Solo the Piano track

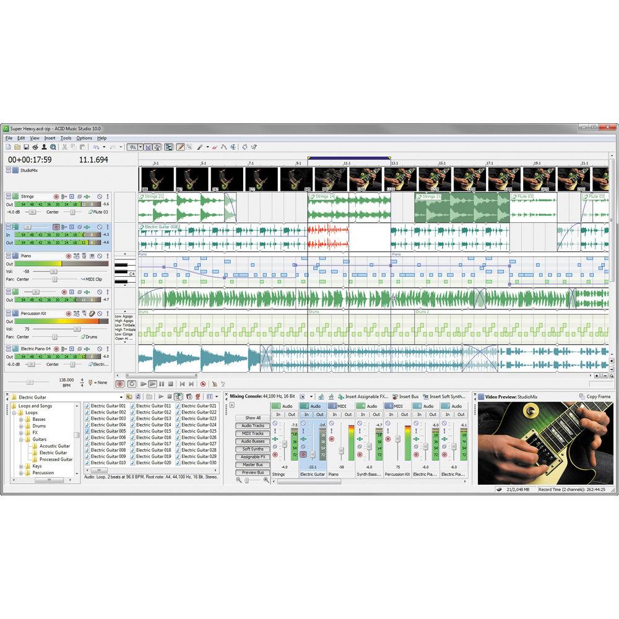pyautogui.click(x=108, y=256)
